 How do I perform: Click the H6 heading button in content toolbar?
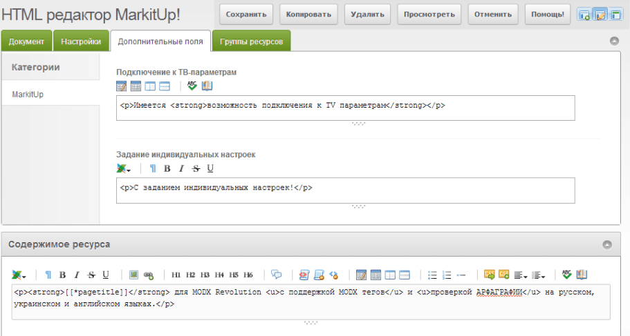point(248,274)
